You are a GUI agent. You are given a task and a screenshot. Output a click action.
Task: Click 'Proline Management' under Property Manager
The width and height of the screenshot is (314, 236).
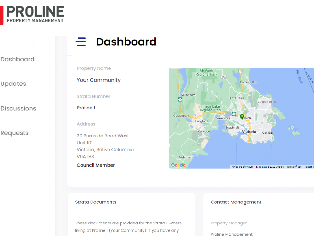[x=232, y=234]
